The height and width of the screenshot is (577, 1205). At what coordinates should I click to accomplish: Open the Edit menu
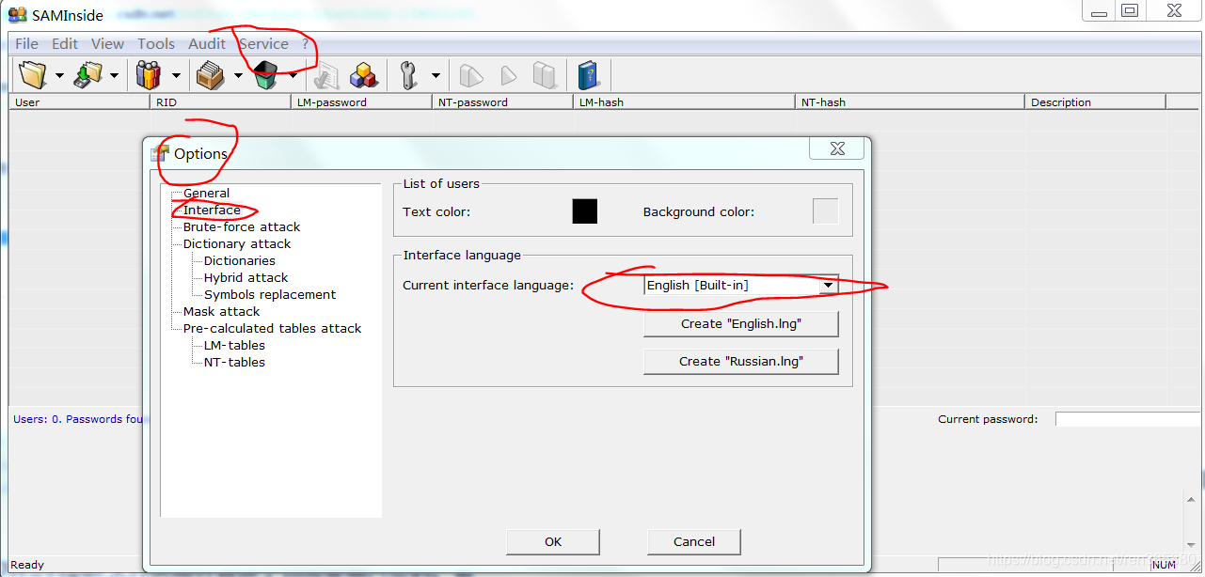[65, 43]
